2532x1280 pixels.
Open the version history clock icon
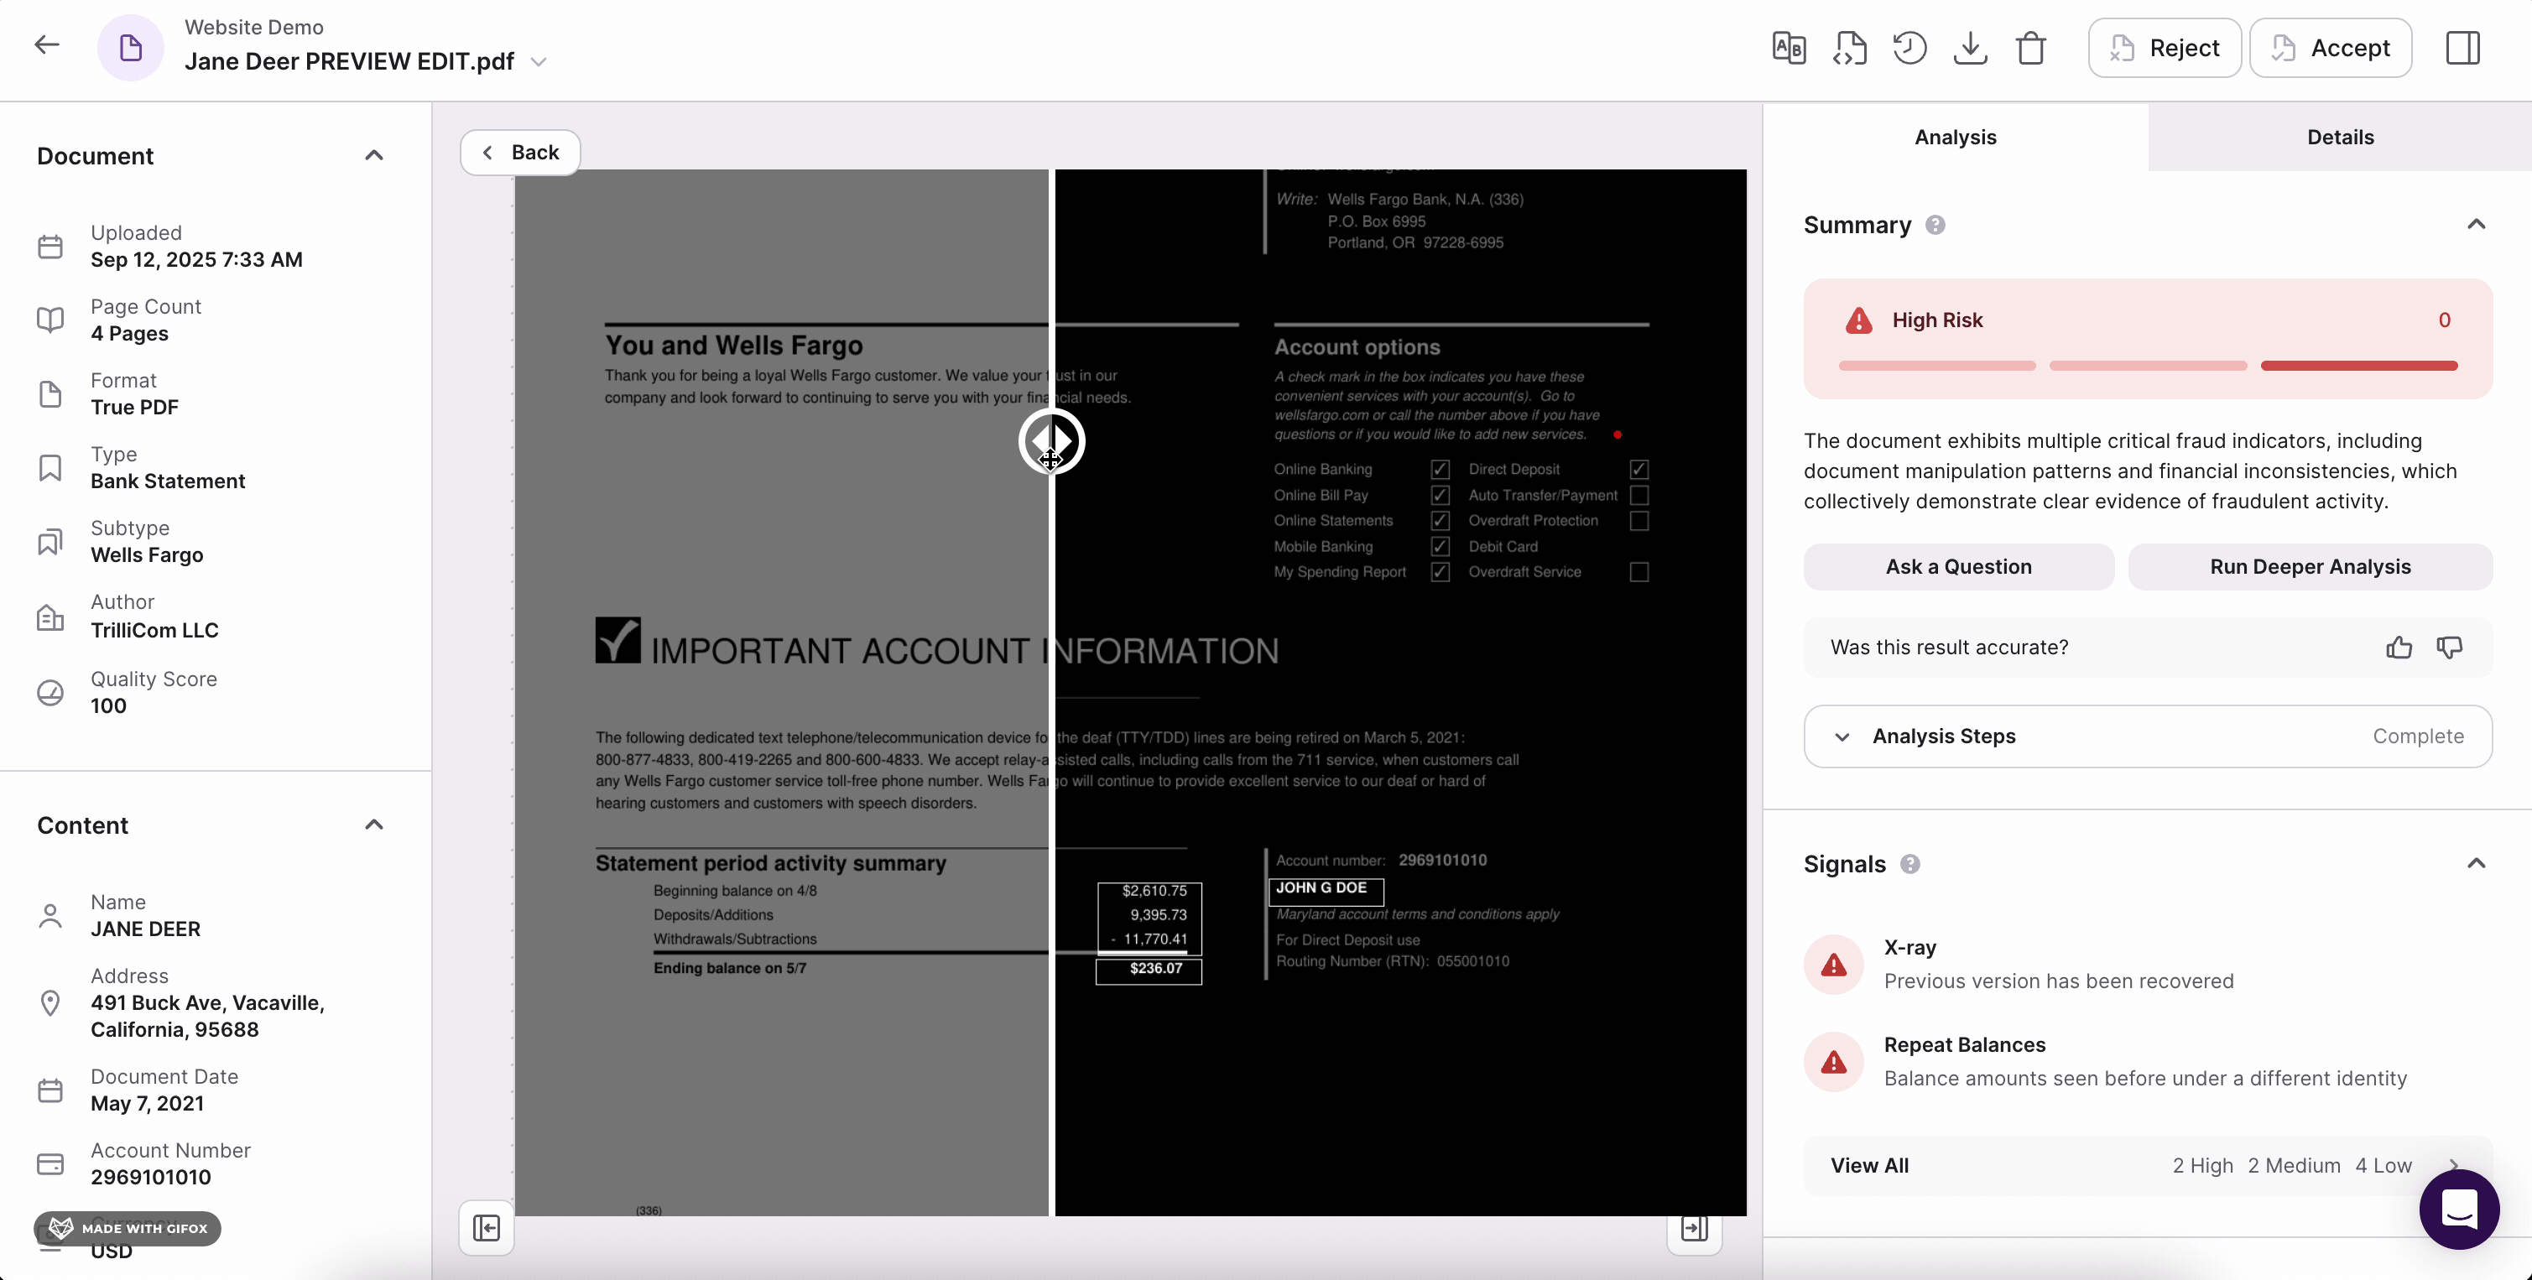coord(1909,47)
